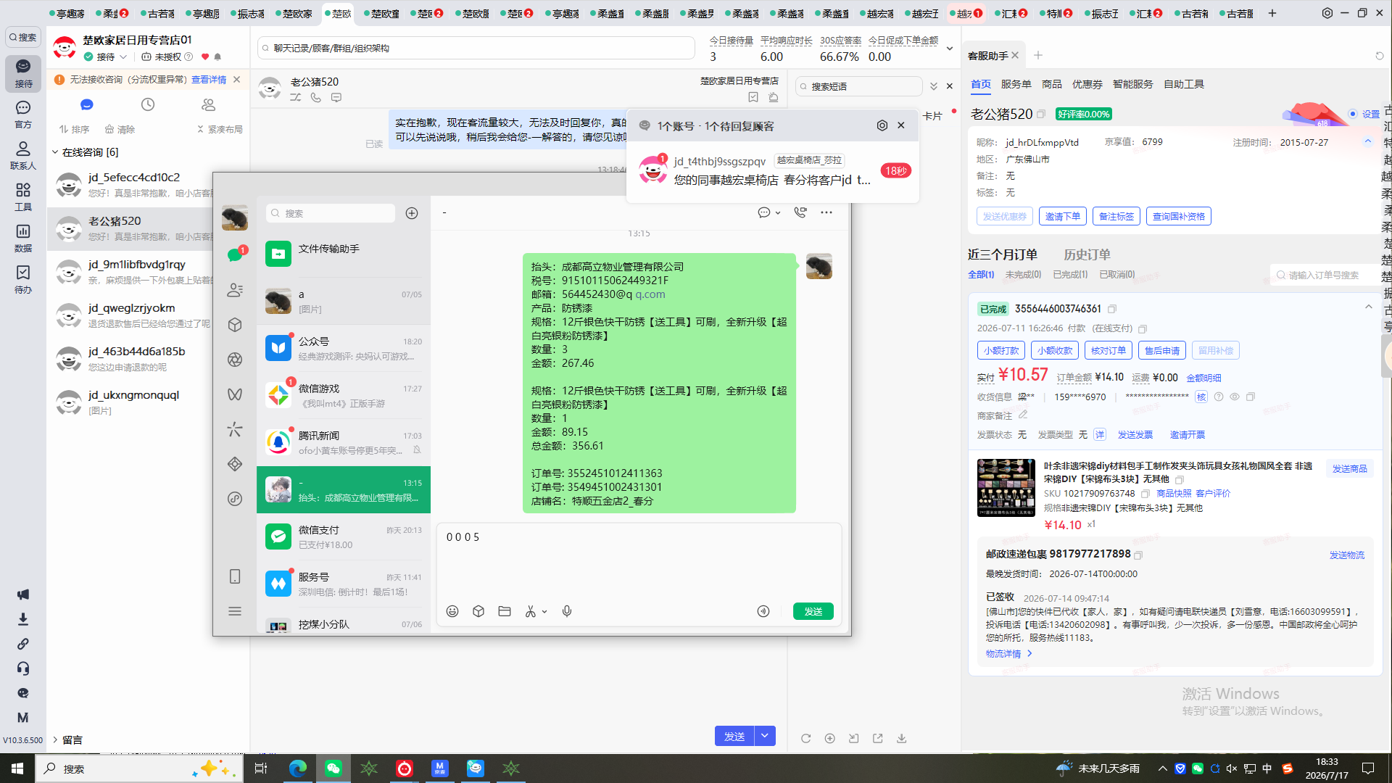
Task: Open the 工具 tools panel in sidebar
Action: [x=23, y=196]
